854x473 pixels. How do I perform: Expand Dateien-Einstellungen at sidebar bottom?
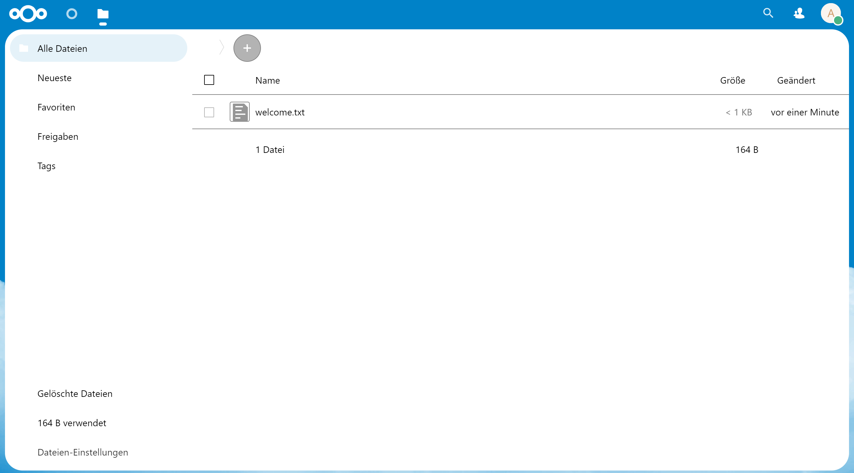(82, 452)
